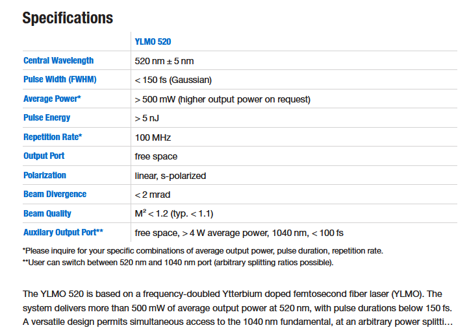Click the 100 MHz value

click(x=153, y=137)
